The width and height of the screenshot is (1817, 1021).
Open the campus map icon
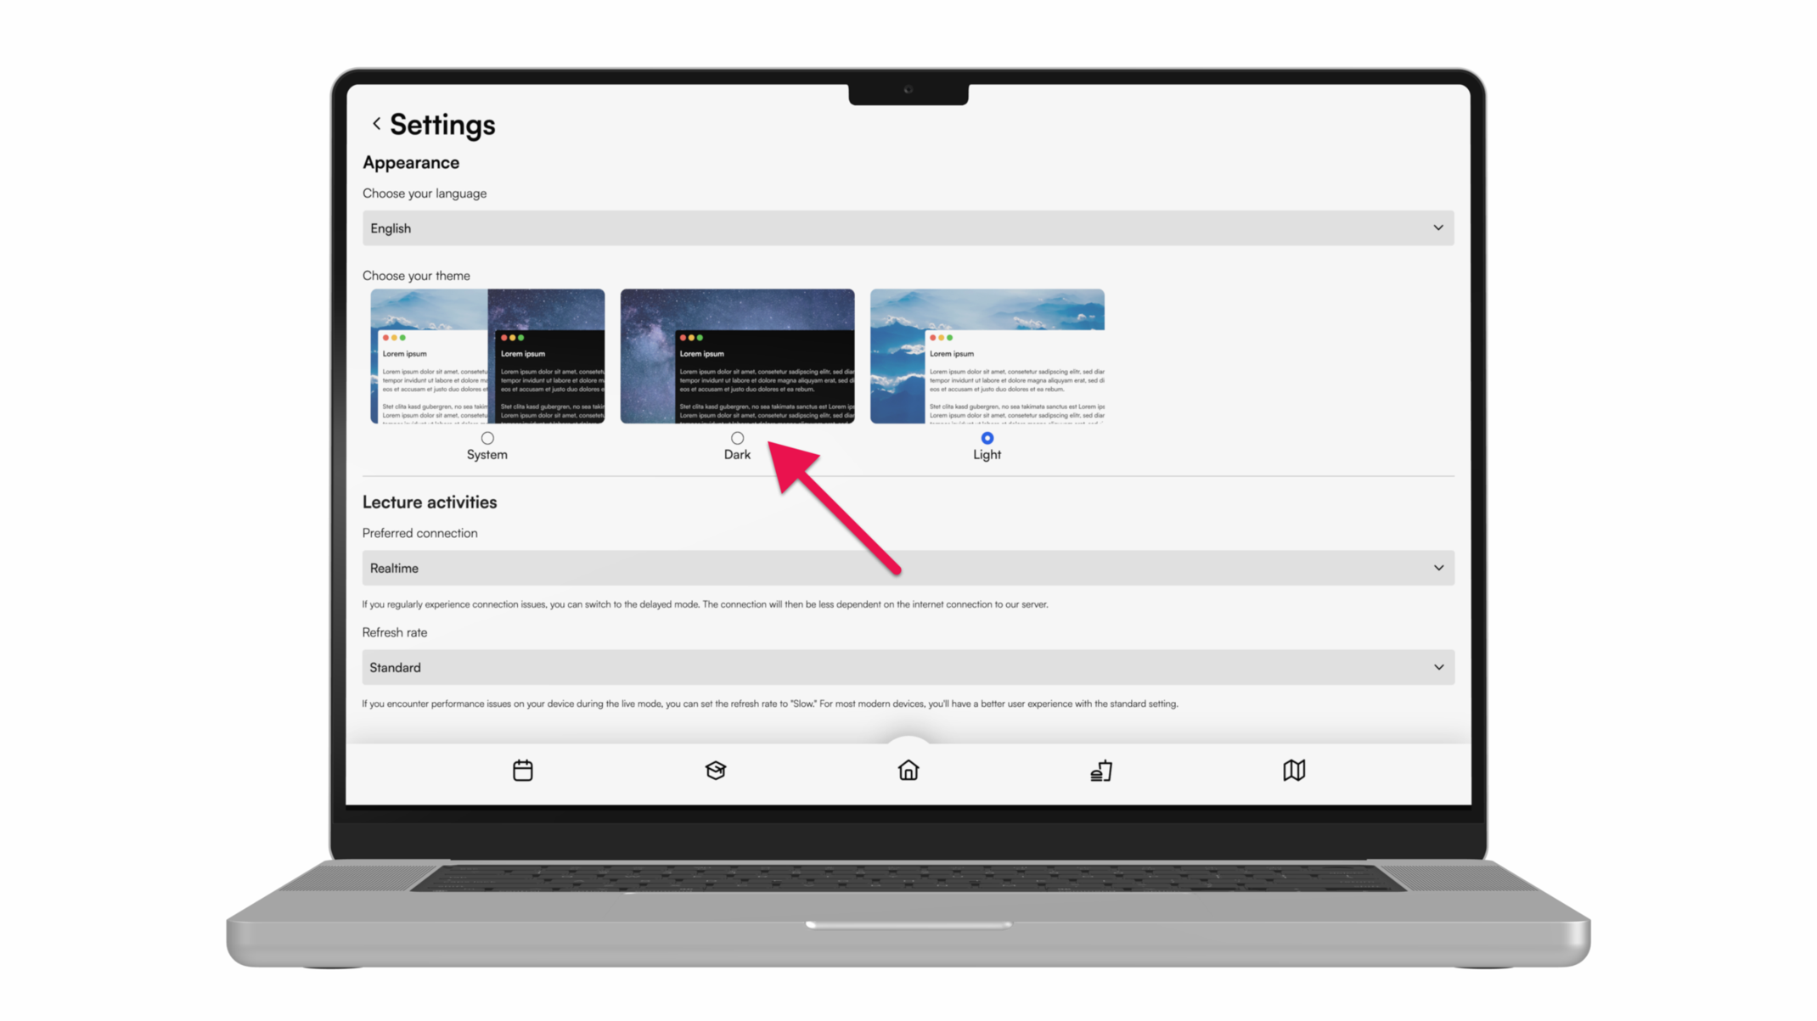tap(1293, 770)
